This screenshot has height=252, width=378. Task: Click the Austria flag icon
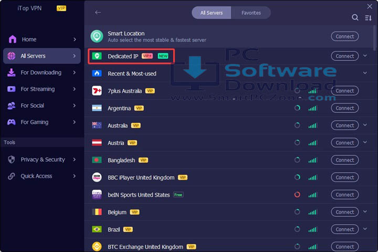pyautogui.click(x=97, y=143)
